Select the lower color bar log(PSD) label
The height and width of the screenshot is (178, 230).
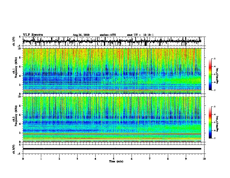coord(218,124)
